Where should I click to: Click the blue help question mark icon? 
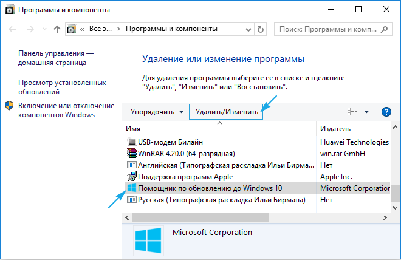point(386,112)
